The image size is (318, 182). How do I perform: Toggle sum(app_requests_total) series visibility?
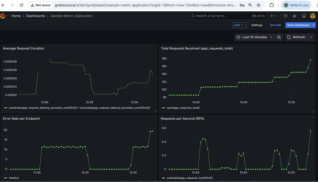pyautogui.click(x=183, y=108)
